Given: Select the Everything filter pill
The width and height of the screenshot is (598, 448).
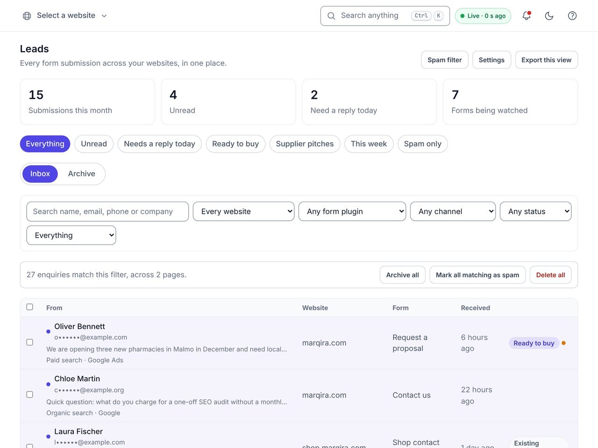Looking at the screenshot, I should (45, 144).
